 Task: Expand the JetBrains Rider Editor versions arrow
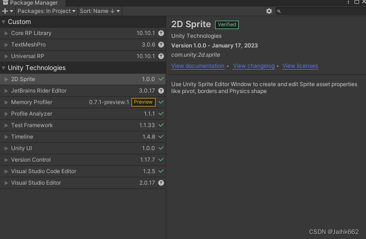point(6,91)
